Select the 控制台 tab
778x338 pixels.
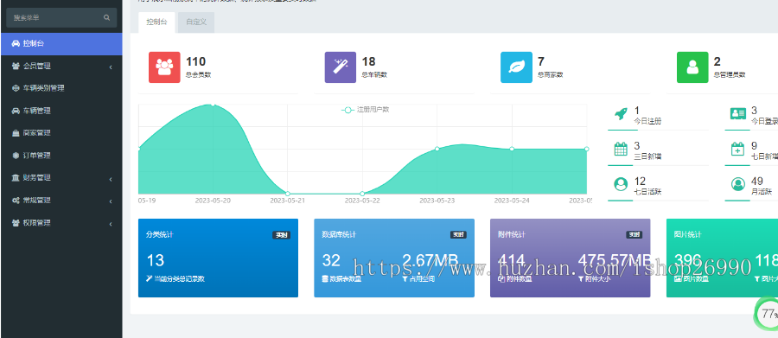pos(156,22)
